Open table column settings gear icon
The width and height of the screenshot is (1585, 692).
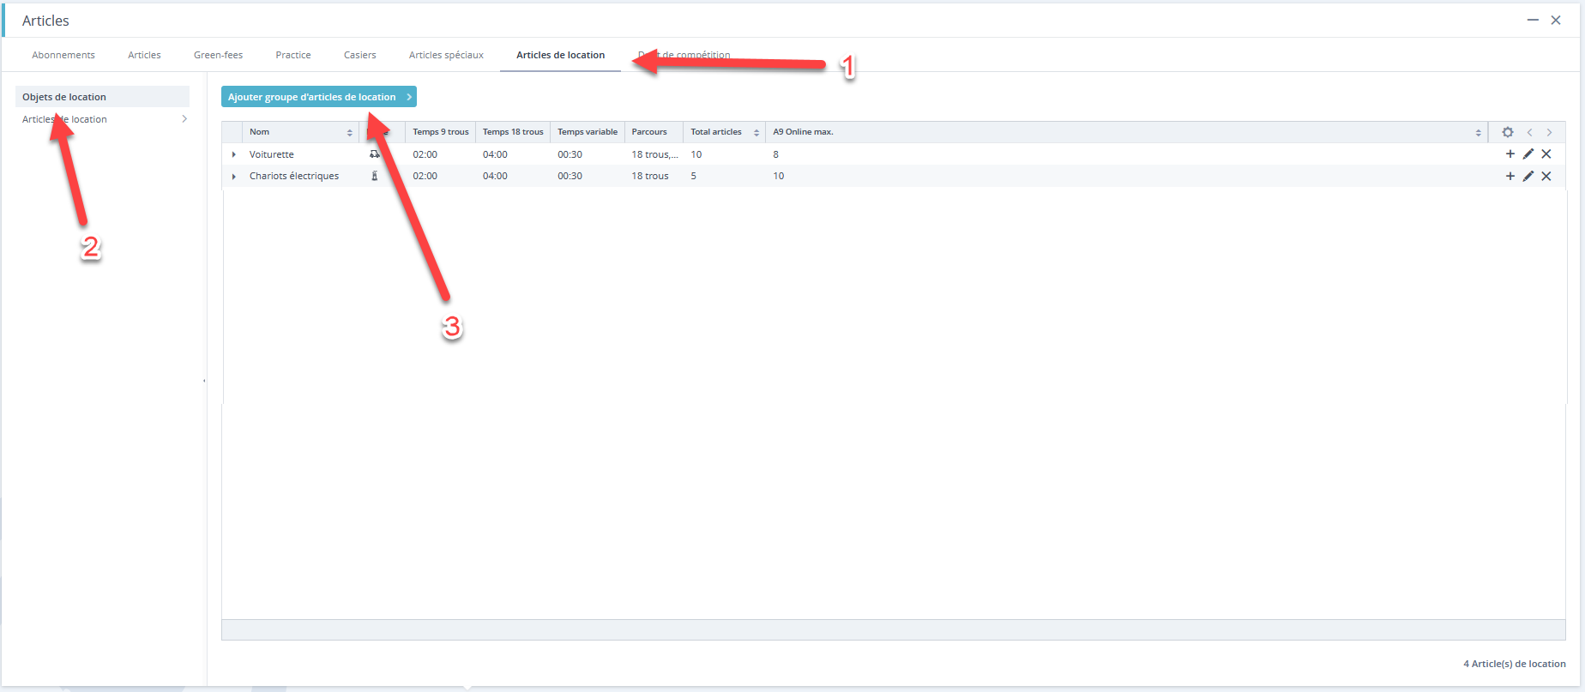[1508, 132]
